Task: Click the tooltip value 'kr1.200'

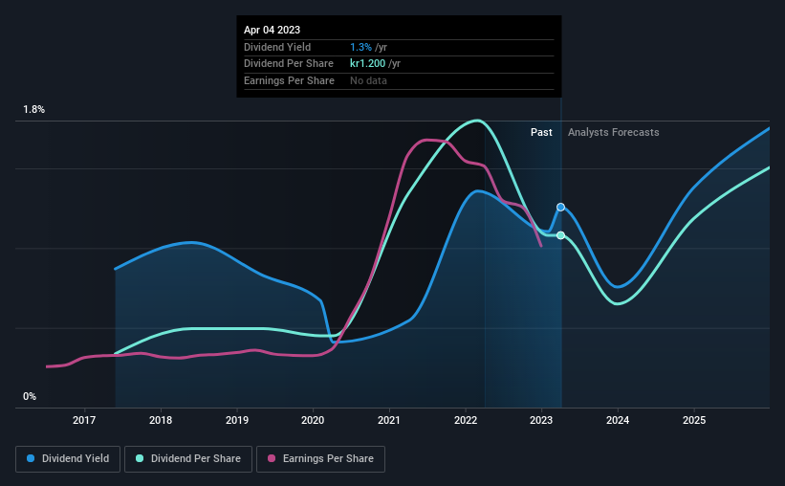Action: (x=367, y=64)
